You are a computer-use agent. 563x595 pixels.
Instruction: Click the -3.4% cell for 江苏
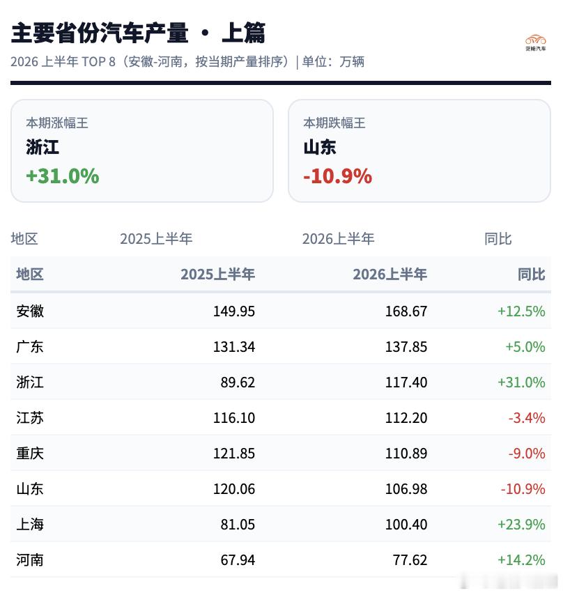[x=527, y=418]
